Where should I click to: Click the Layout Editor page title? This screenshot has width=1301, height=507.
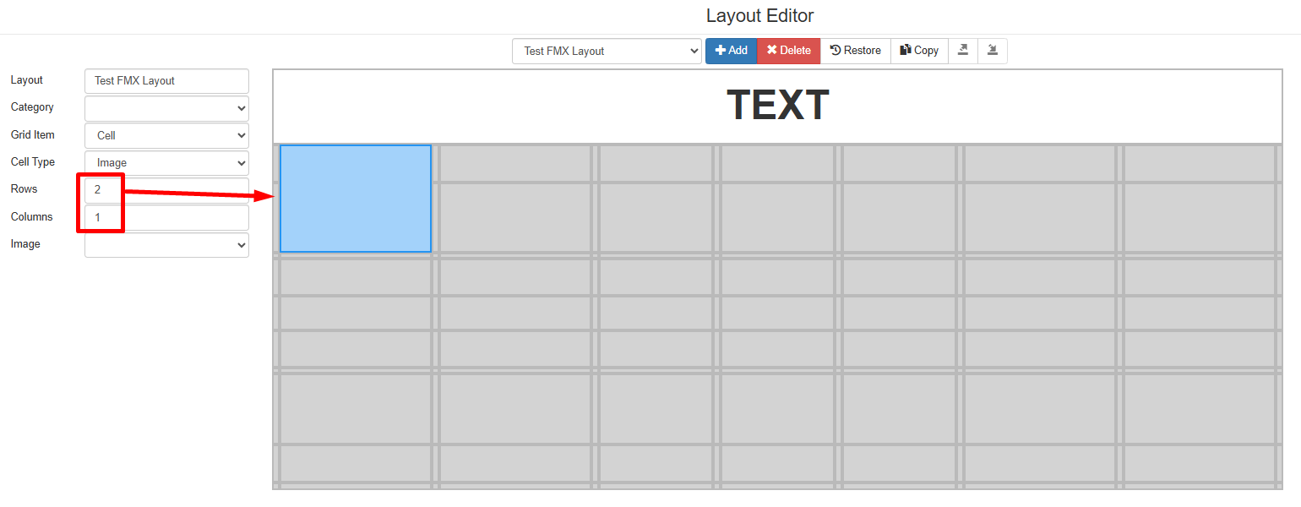pyautogui.click(x=759, y=16)
